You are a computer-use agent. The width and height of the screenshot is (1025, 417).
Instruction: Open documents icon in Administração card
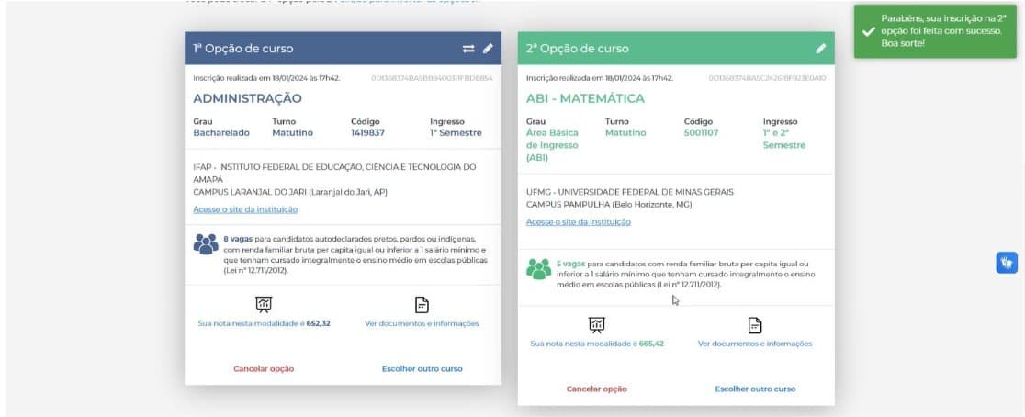click(x=422, y=305)
